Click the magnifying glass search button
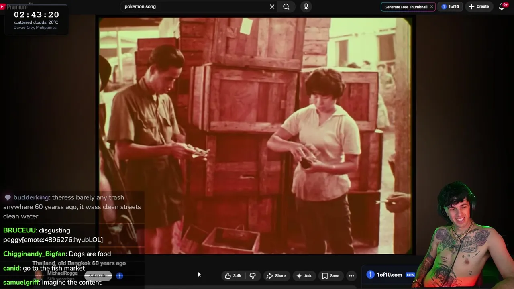Screen dimensions: 514x289 tap(286, 6)
